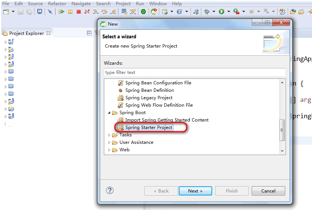Open the Refactor menu
The height and width of the screenshot is (210, 312).
57,4
